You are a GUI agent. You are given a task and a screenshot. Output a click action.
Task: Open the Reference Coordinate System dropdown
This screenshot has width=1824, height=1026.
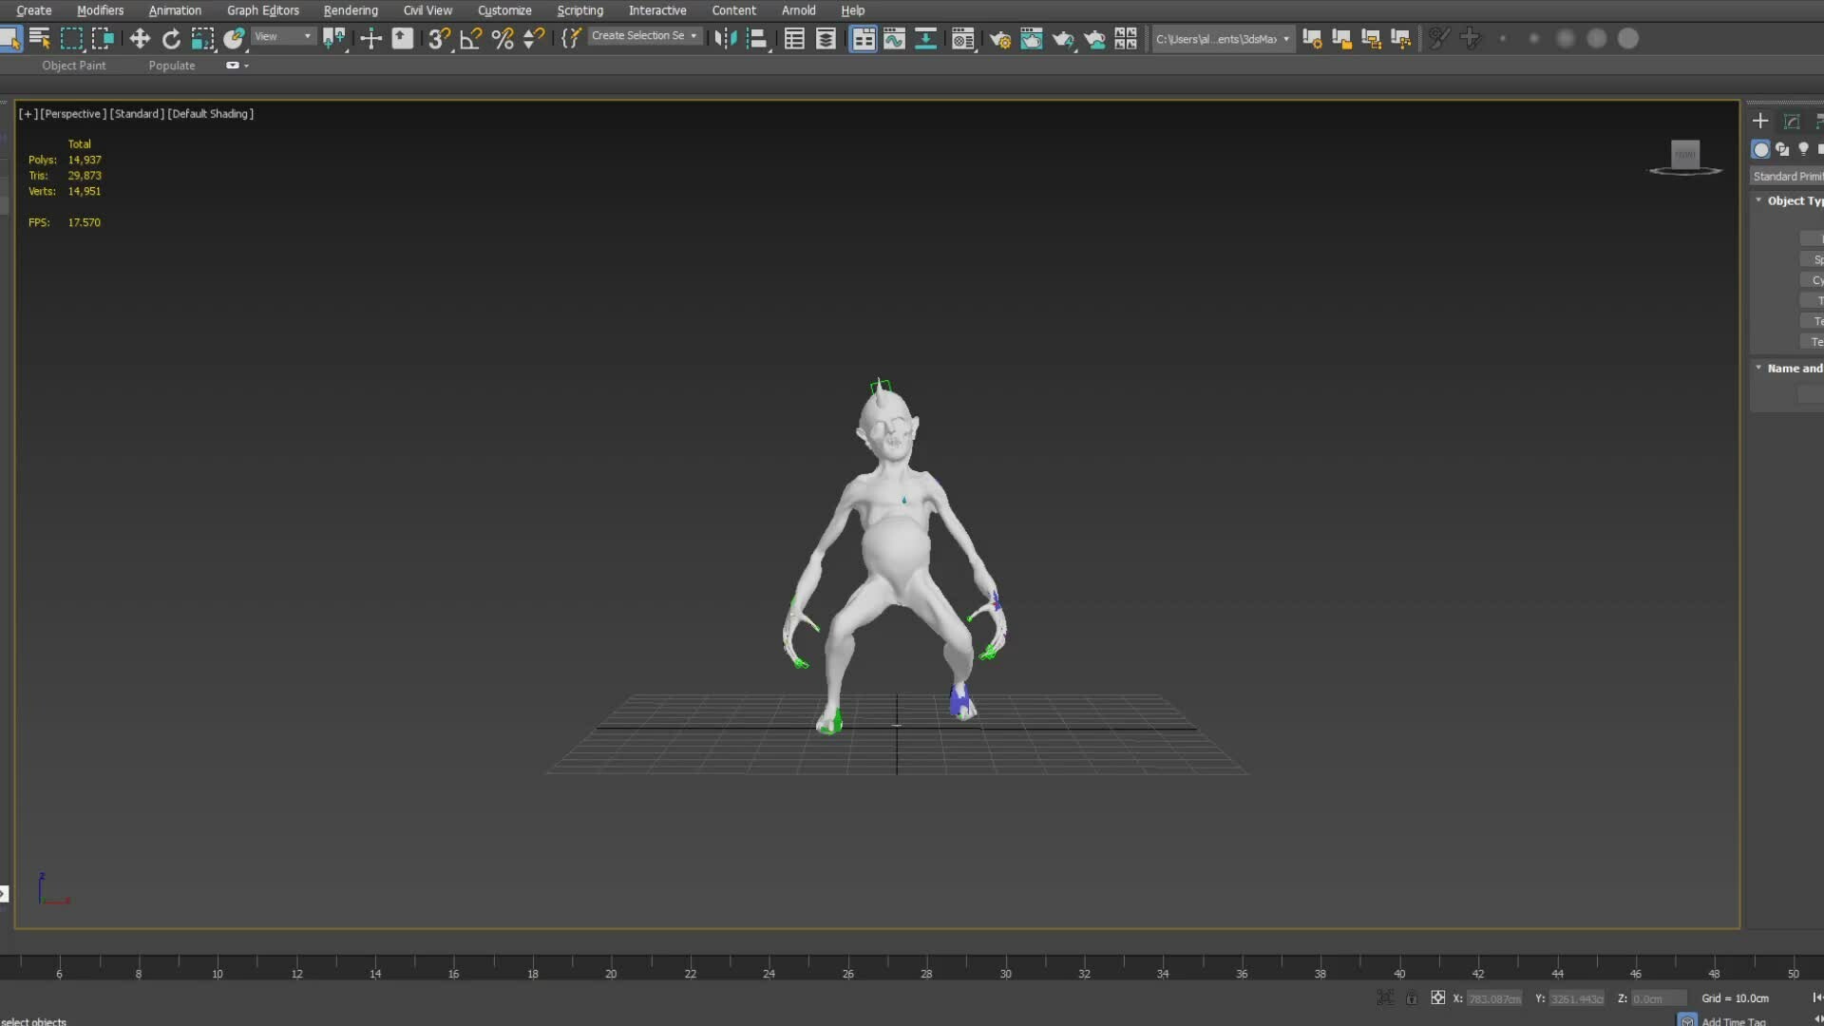click(282, 36)
